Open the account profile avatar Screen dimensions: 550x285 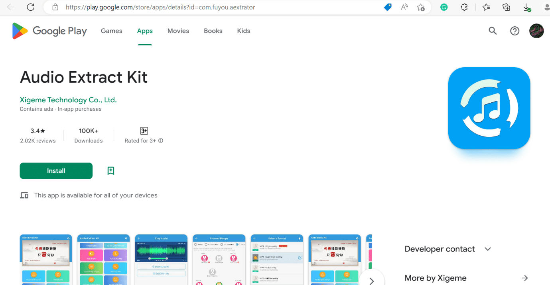click(536, 31)
